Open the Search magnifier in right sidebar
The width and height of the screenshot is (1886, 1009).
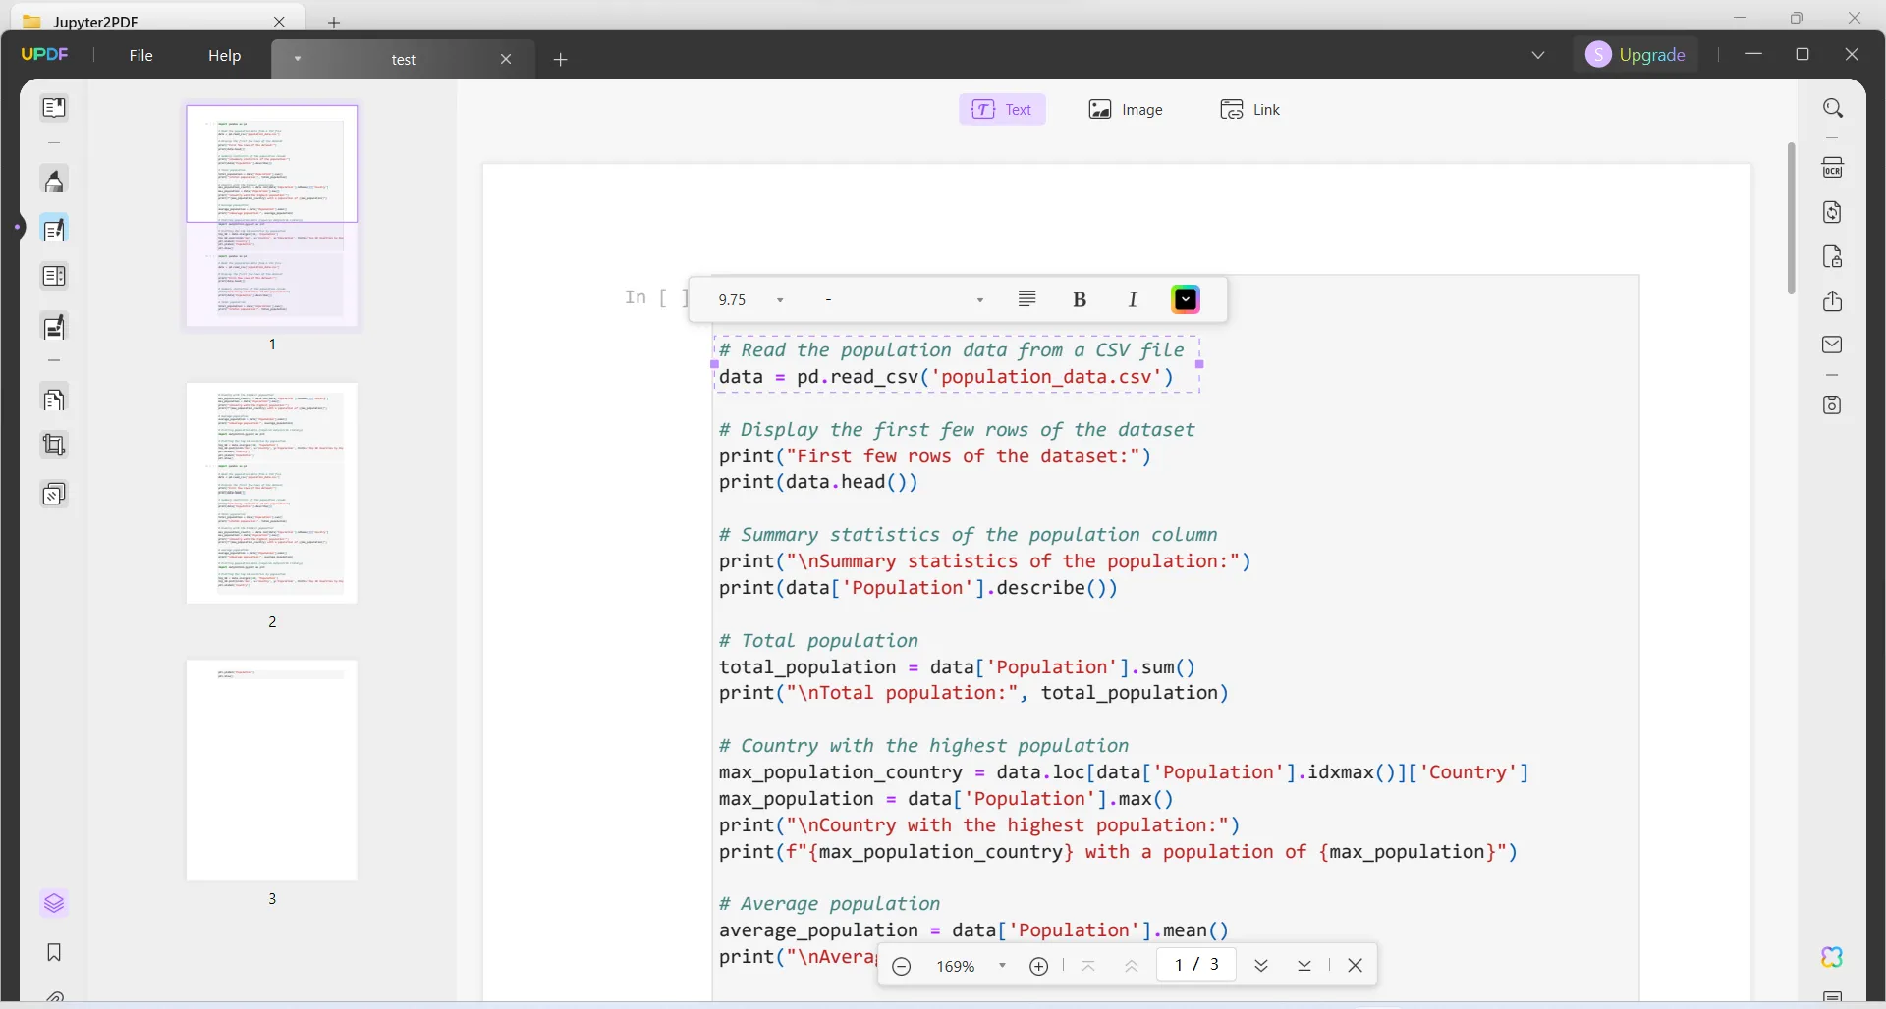coord(1833,108)
